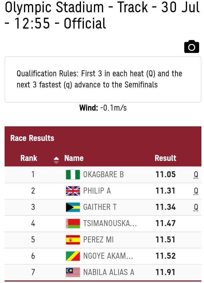Click Nigeria flag beside OKAGBARE B
Image resolution: width=204 pixels, height=283 pixels.
[x=73, y=175]
